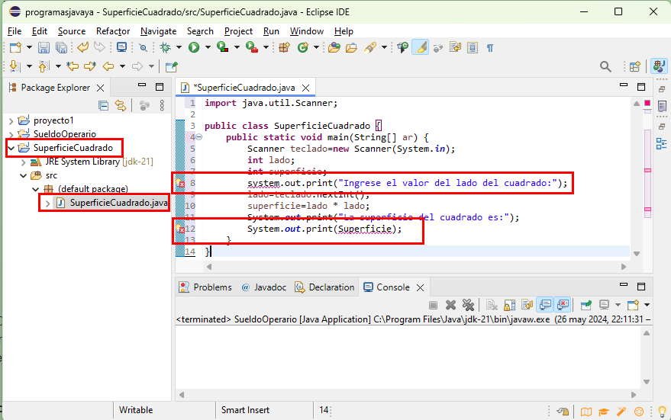Click the error marker on line 8

[180, 183]
